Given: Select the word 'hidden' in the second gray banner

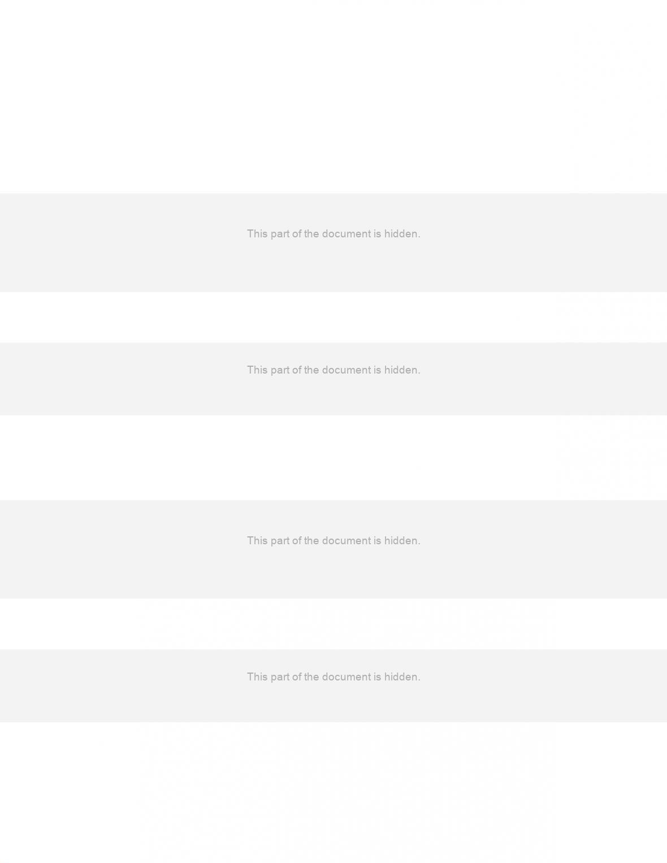Looking at the screenshot, I should (402, 370).
